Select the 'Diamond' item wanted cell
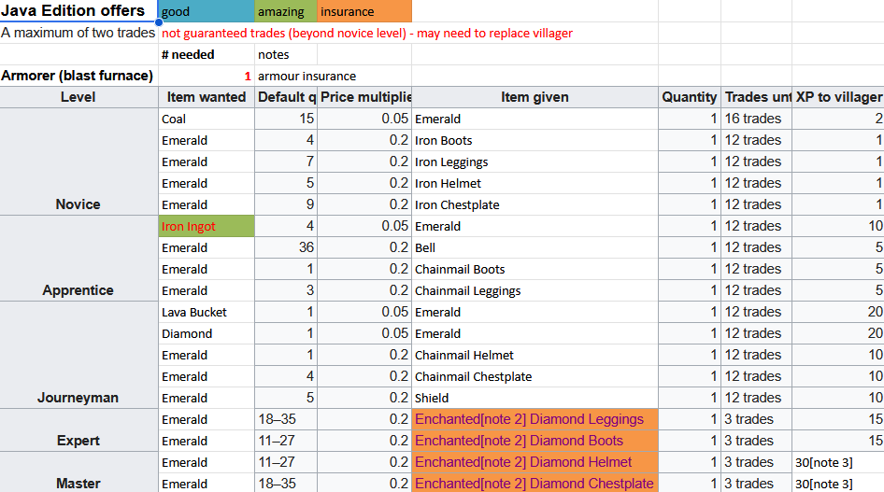 click(207, 334)
